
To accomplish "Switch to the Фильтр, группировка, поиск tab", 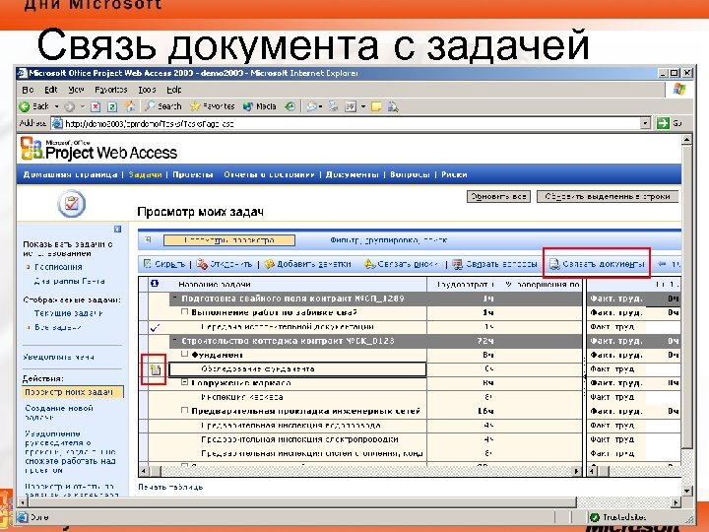I will (388, 240).
